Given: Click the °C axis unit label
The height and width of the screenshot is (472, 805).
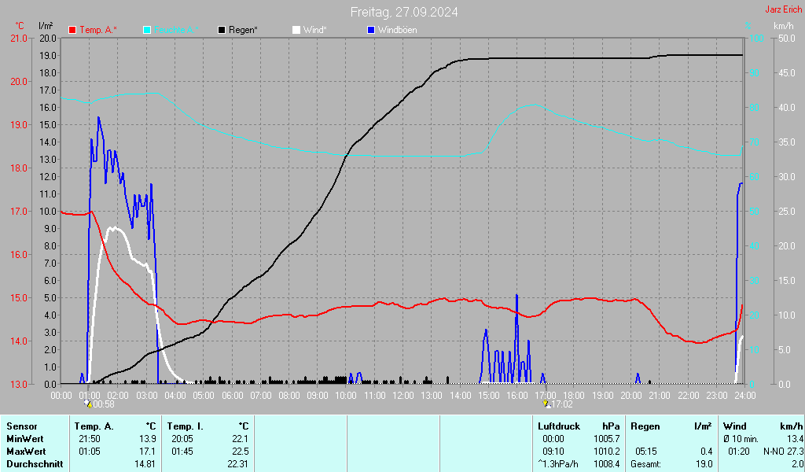Looking at the screenshot, I should coord(20,26).
